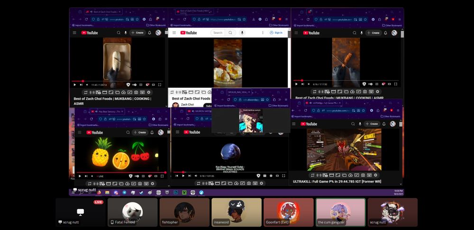This screenshot has height=230, width=474.
Task: Mute tab via speaker icon on Hey Bear tab
Action: 96,111
